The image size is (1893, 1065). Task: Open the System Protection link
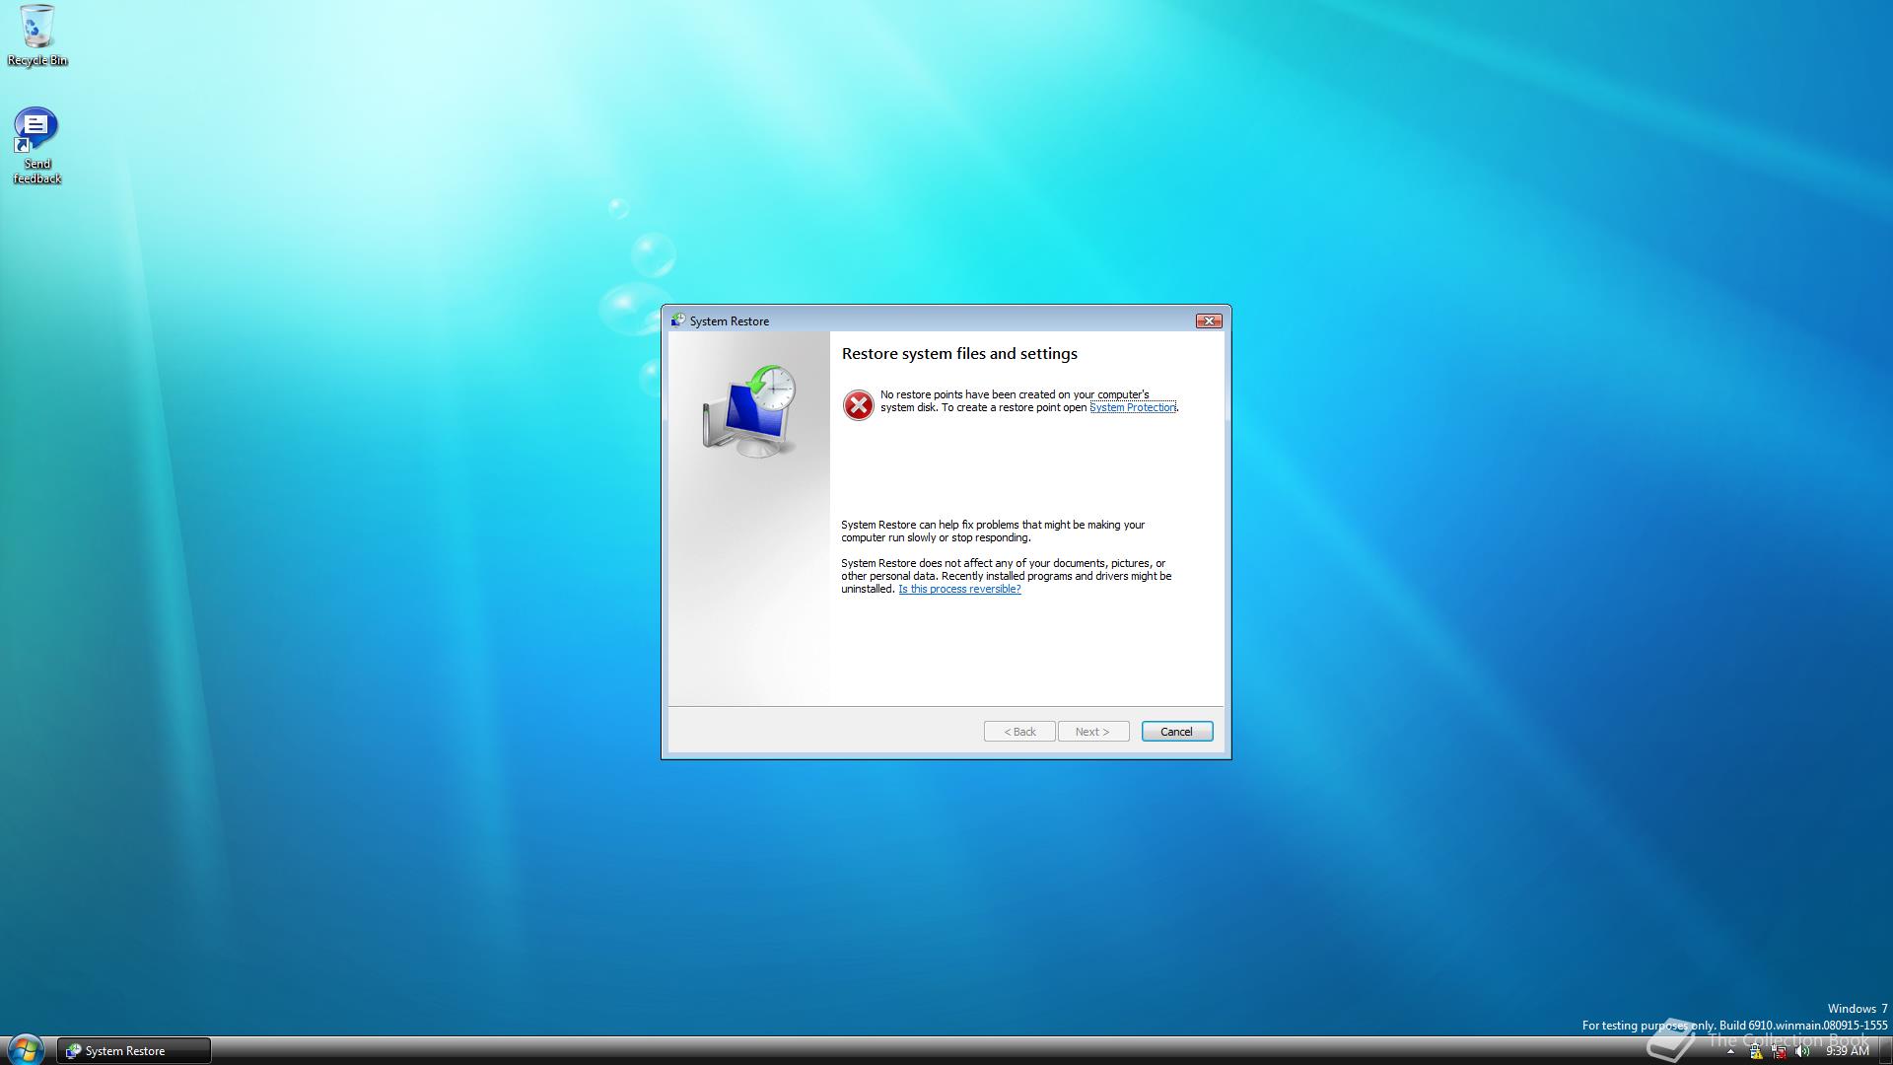(1132, 407)
